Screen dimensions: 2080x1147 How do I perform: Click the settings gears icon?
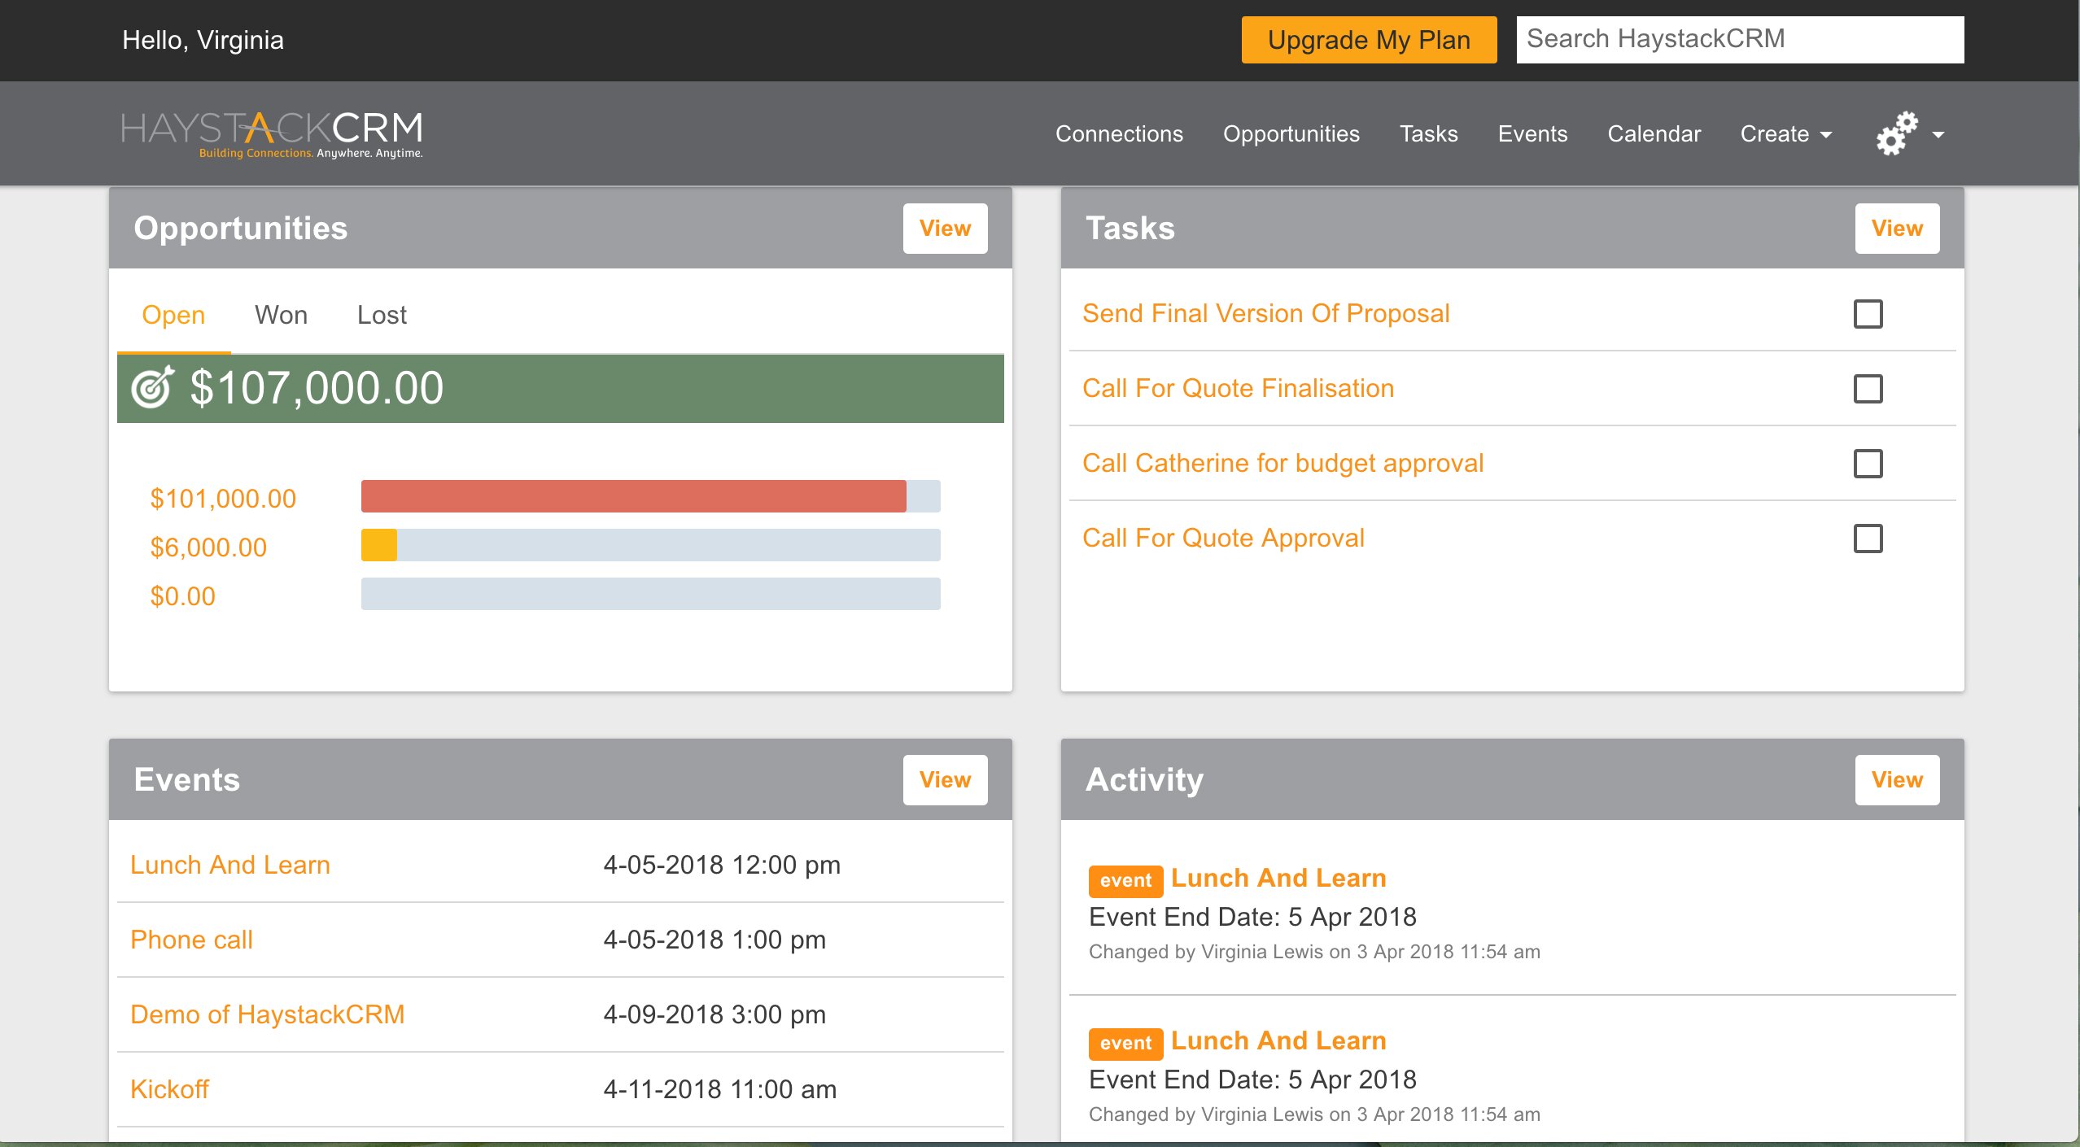coord(1896,133)
